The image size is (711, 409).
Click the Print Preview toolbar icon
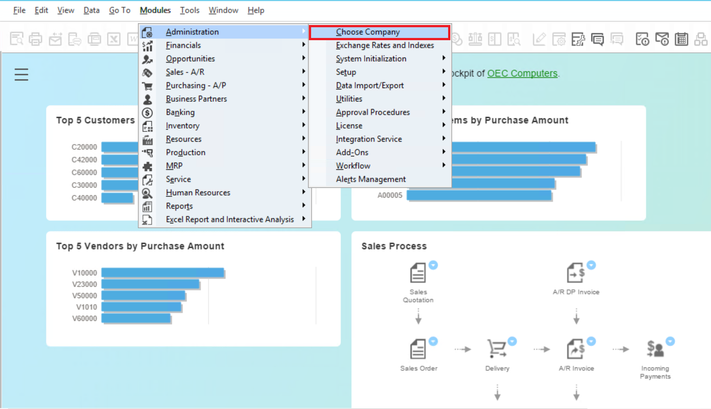17,39
